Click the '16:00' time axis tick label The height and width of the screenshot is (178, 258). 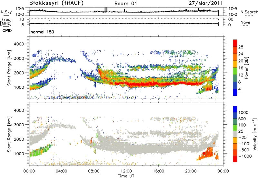(158, 171)
